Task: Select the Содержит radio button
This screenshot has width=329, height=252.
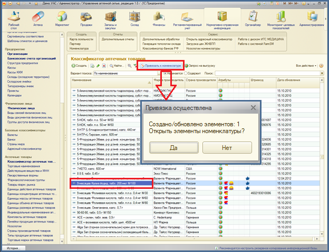Action: (186, 74)
